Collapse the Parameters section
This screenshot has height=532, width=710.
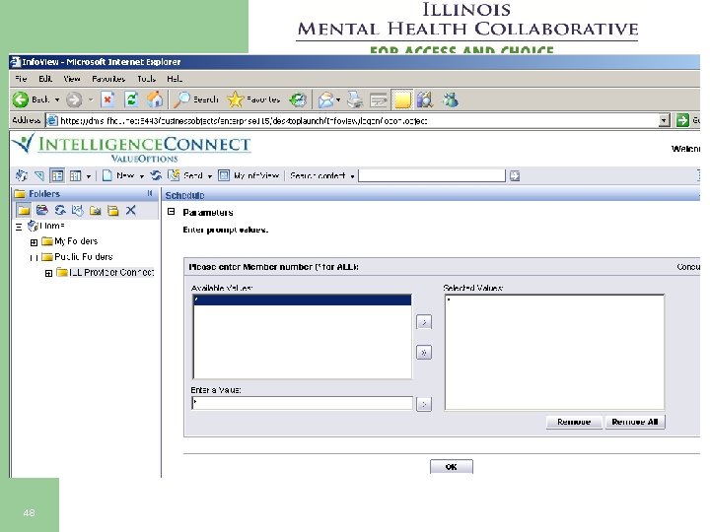pos(172,211)
